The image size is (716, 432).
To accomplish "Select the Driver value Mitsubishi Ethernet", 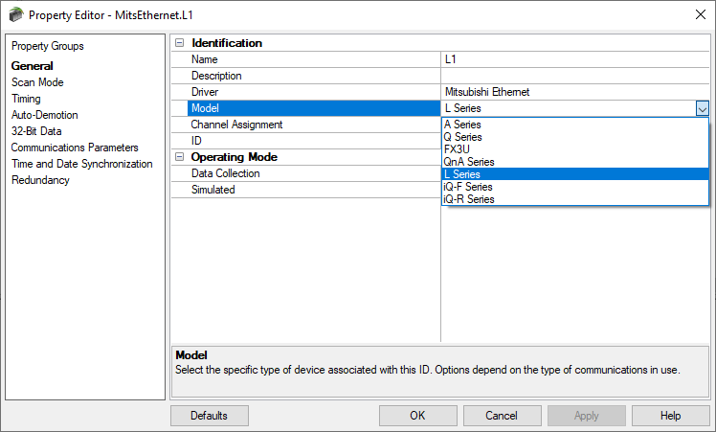I will click(575, 92).
